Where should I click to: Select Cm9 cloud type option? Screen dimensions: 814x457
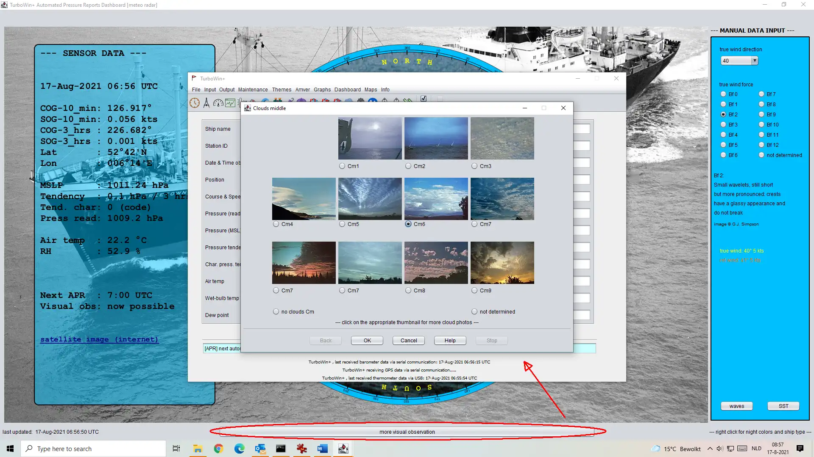tap(474, 290)
